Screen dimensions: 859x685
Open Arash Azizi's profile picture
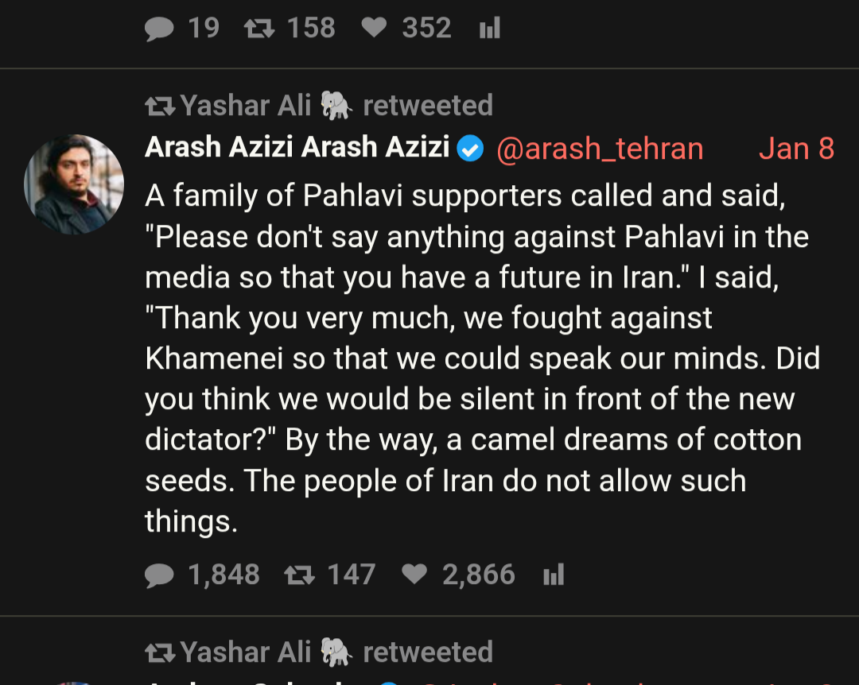pyautogui.click(x=74, y=184)
